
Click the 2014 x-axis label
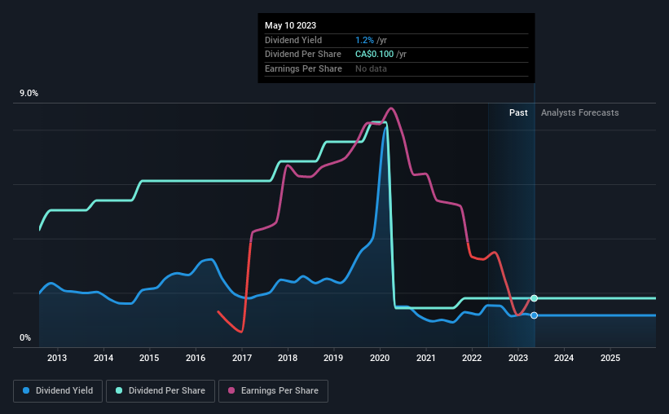(103, 358)
